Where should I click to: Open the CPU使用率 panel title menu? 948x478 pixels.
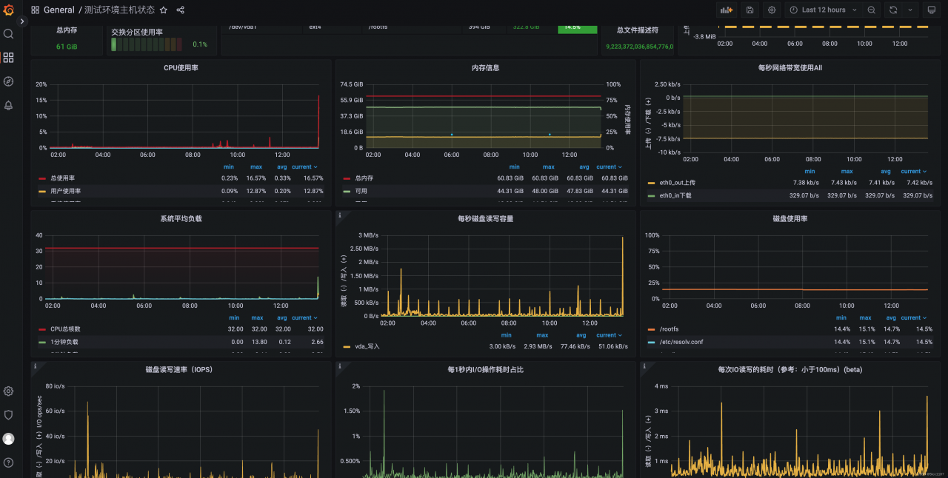click(x=181, y=67)
